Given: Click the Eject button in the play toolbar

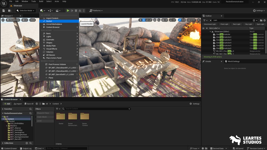Looking at the screenshot, I should [x=80, y=11].
